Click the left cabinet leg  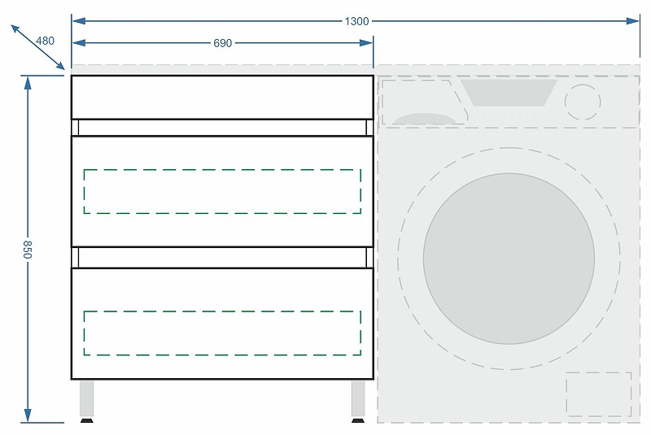coord(86,399)
